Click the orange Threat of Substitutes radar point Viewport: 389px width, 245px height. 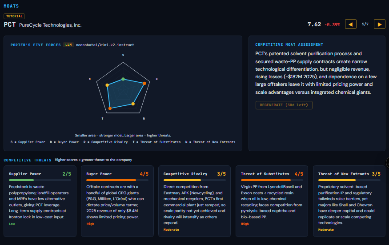[x=110, y=108]
